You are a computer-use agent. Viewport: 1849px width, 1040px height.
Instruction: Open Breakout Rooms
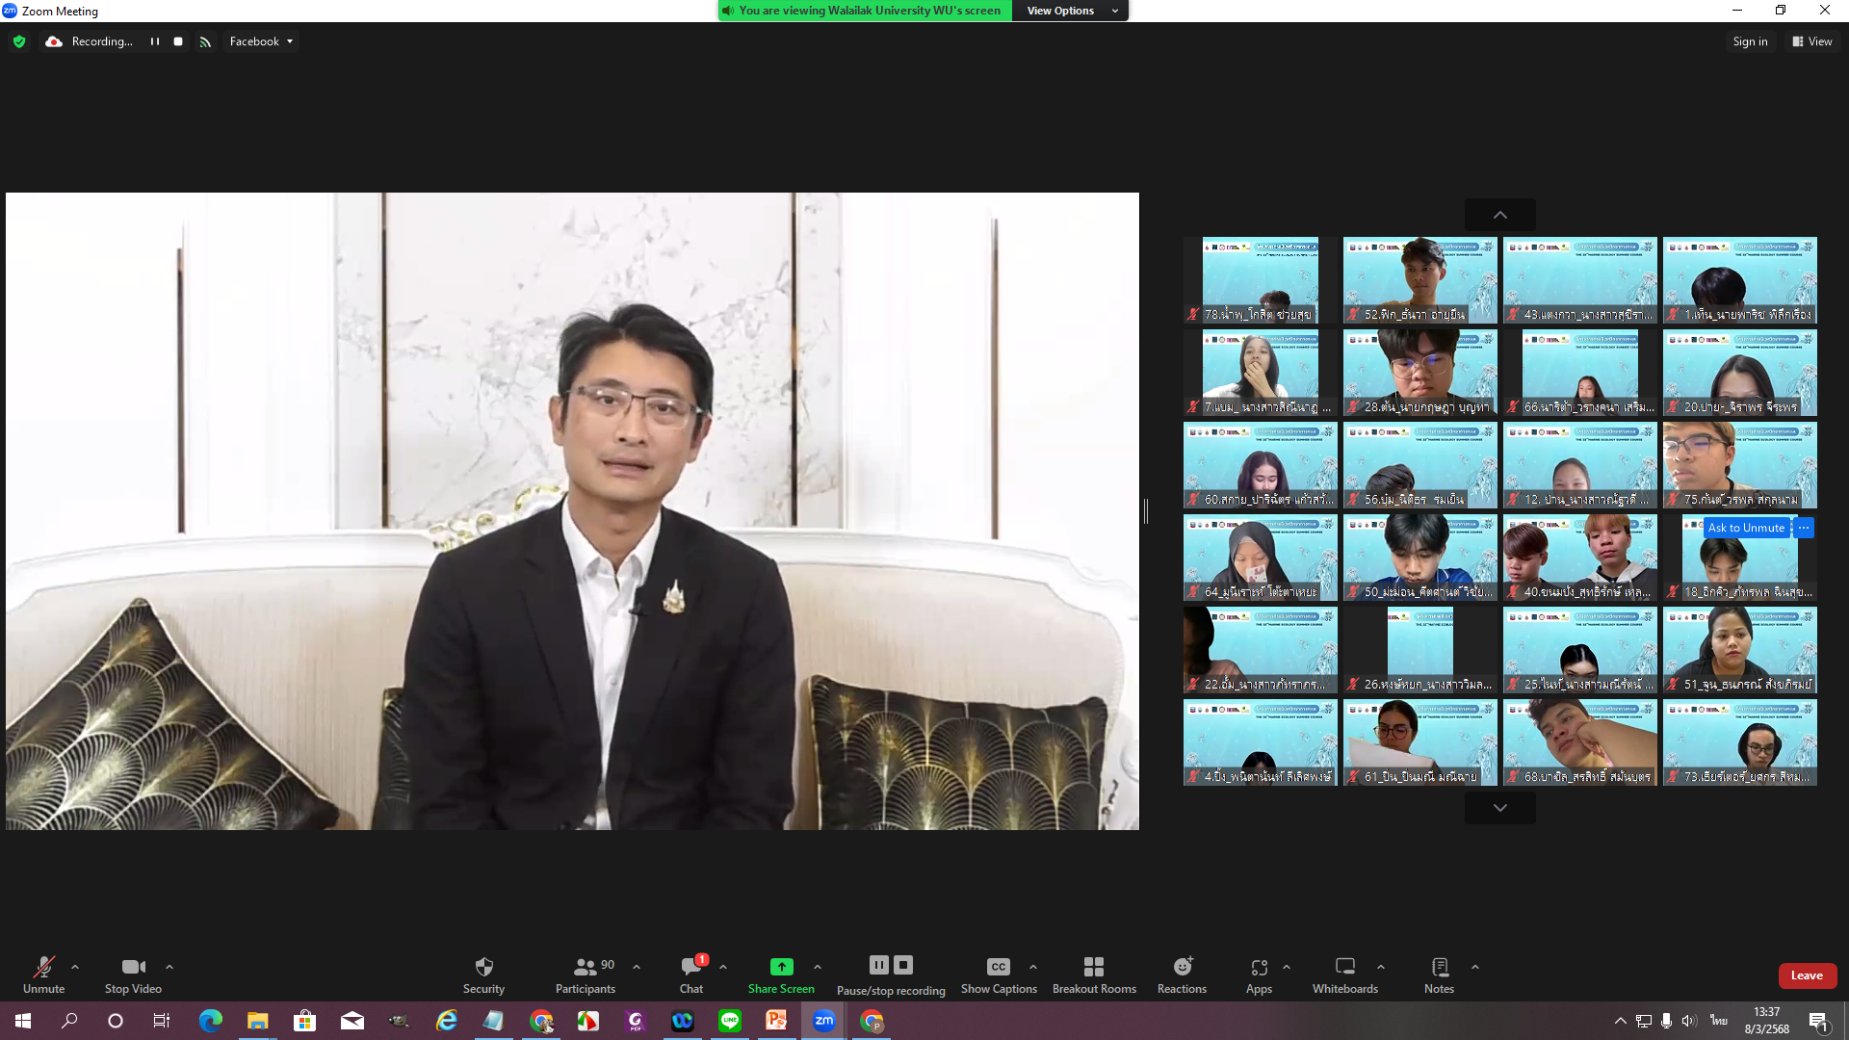pyautogui.click(x=1094, y=974)
